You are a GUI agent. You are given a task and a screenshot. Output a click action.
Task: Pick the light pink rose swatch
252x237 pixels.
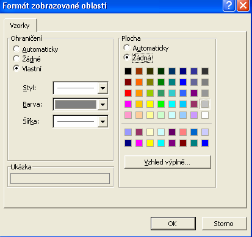pos(128,115)
